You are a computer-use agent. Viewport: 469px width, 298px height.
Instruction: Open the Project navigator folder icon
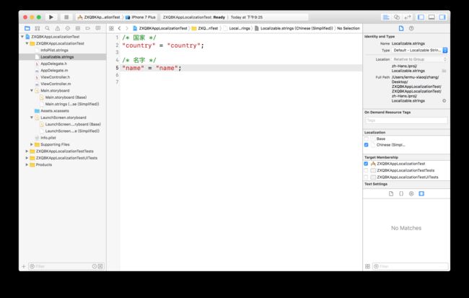coord(27,28)
